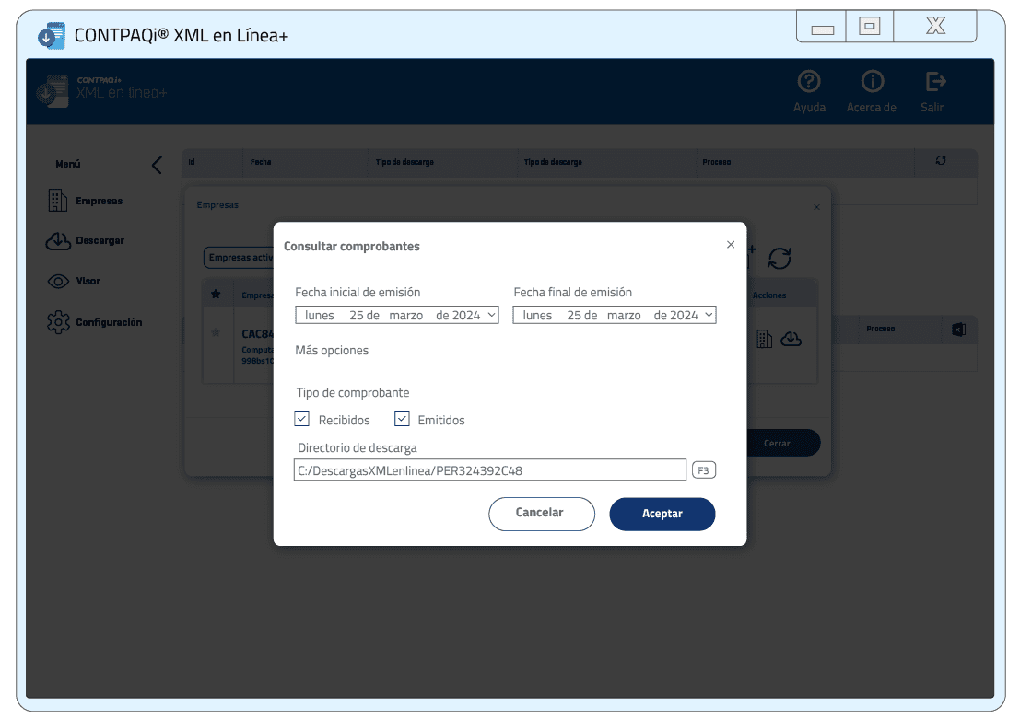Click the Excel export icon

tap(957, 330)
